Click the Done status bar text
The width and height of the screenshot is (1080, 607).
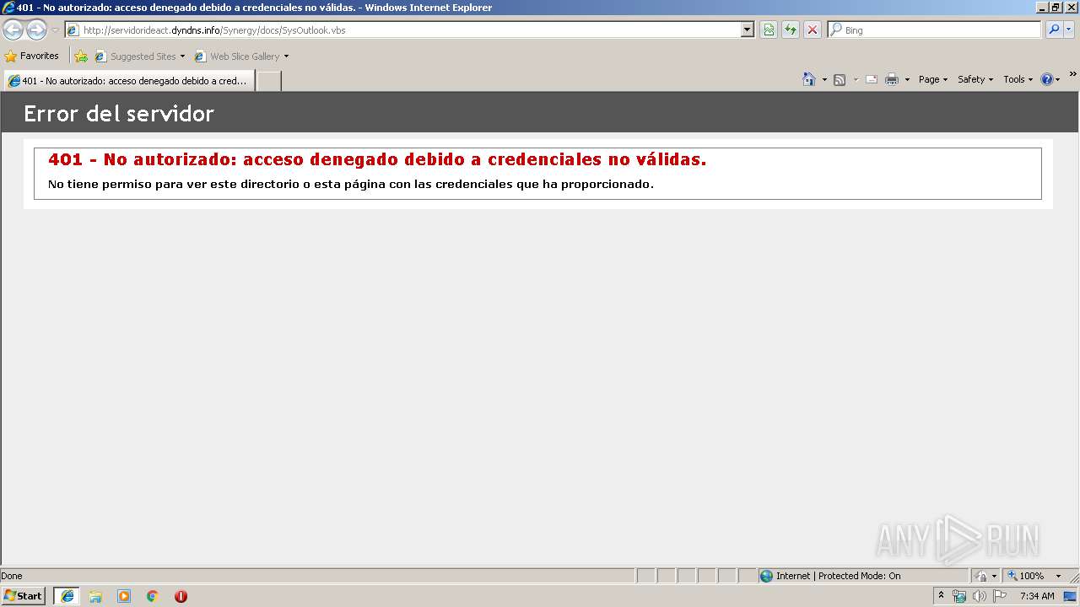click(12, 576)
